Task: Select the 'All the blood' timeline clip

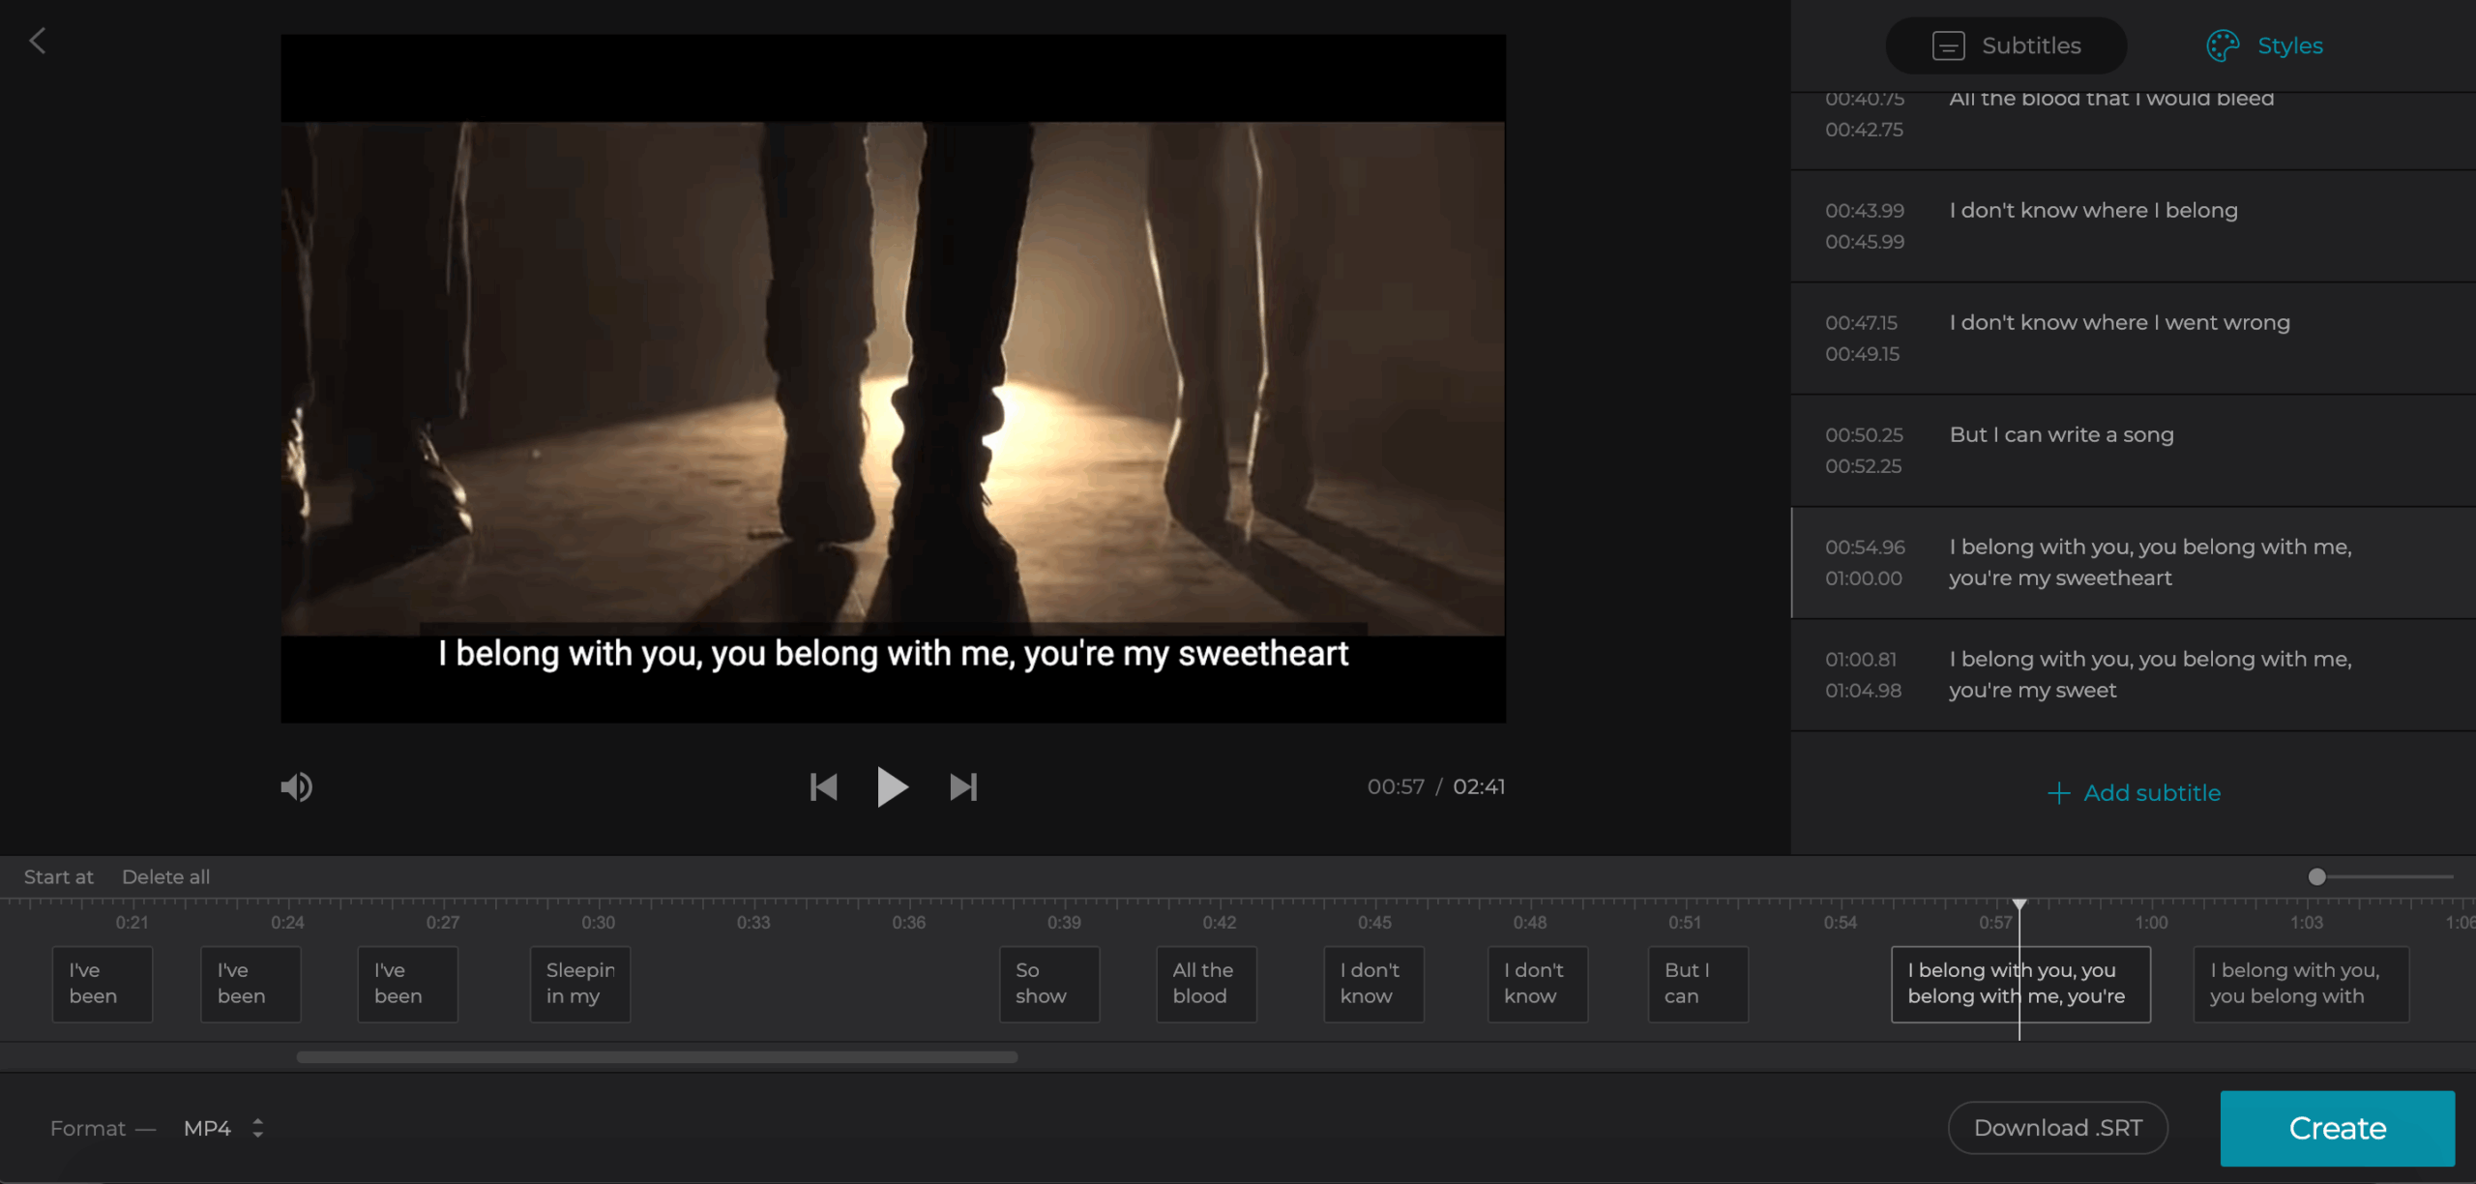Action: 1206,984
